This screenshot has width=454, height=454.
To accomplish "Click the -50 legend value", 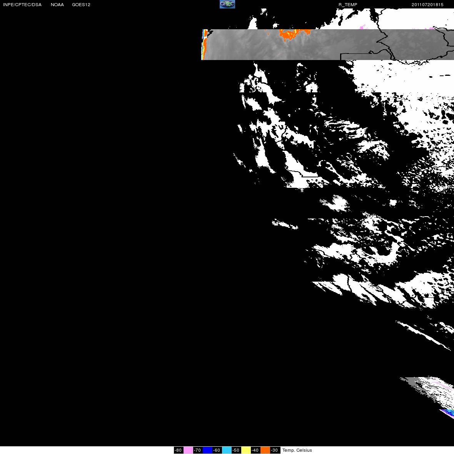I will click(x=236, y=450).
